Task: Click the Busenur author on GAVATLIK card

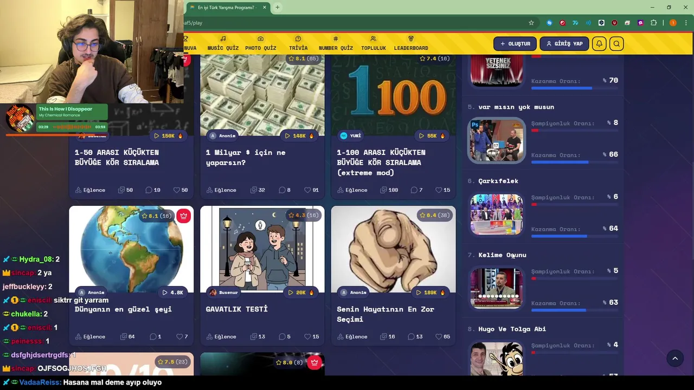Action: (x=224, y=292)
